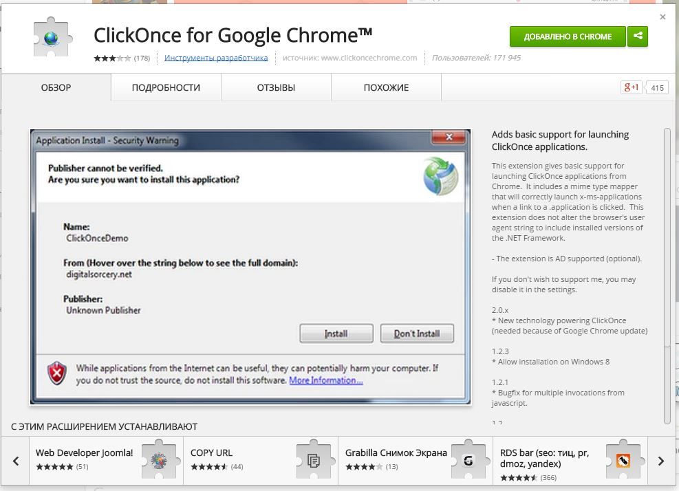This screenshot has width=679, height=491.
Task: Click the ClickOnce puzzle piece extension icon
Action: pos(52,37)
